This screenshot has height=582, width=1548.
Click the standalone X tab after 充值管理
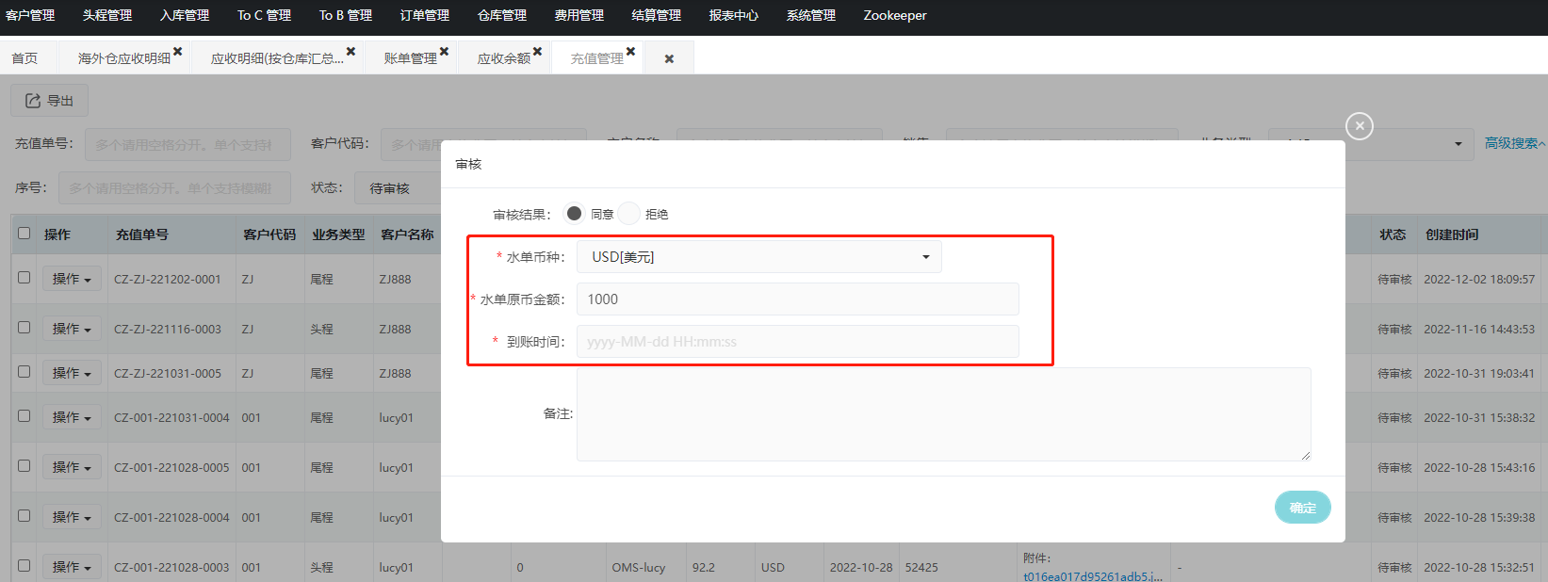tap(669, 58)
